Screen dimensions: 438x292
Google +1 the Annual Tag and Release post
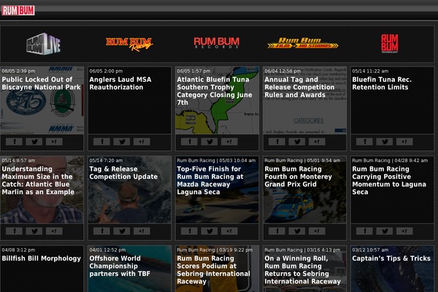(x=317, y=142)
